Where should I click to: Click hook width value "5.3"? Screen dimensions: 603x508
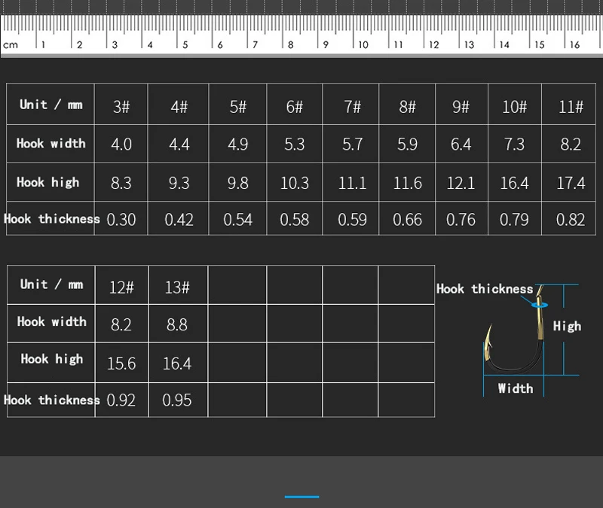tap(295, 144)
